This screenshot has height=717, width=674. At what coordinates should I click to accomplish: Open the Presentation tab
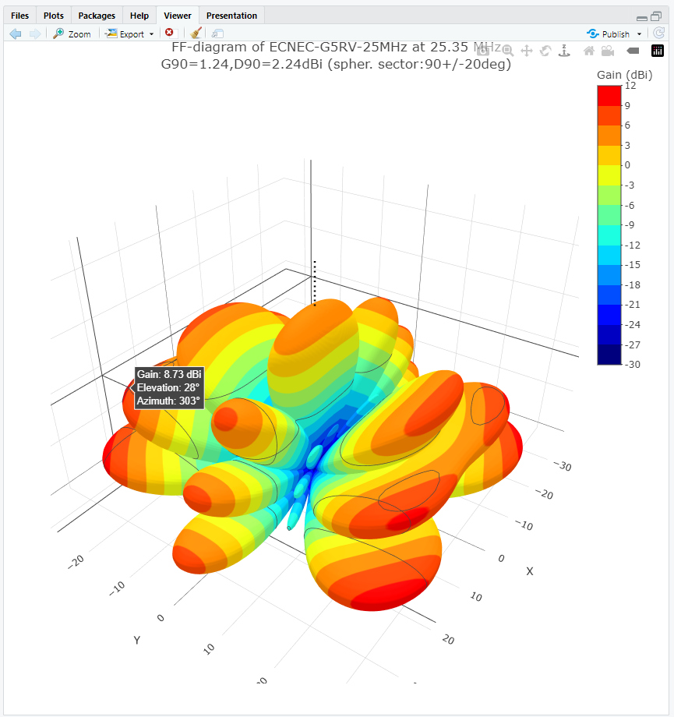point(232,16)
